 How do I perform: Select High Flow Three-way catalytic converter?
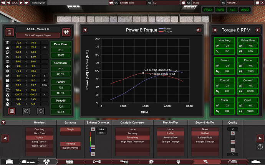point(133,142)
